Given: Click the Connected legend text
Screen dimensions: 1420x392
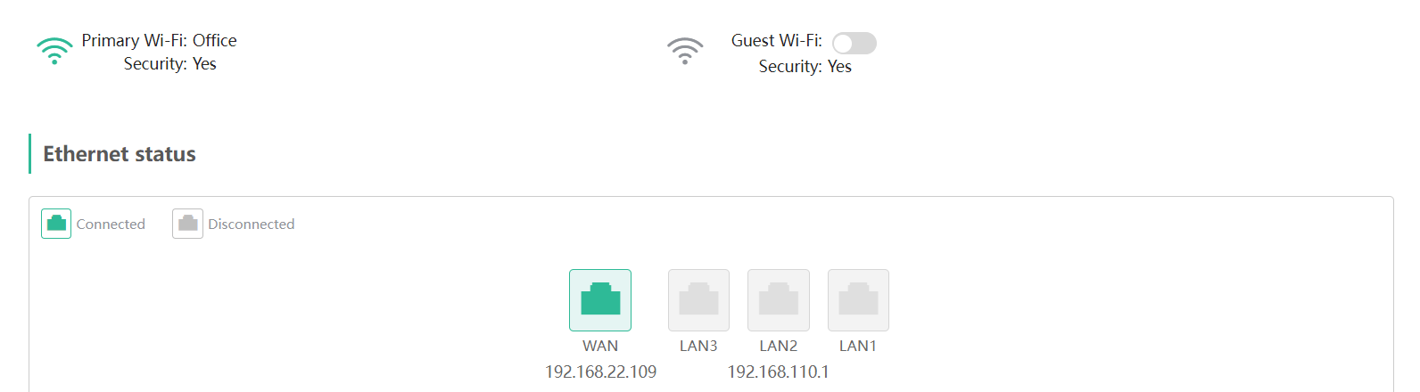Looking at the screenshot, I should click(111, 224).
